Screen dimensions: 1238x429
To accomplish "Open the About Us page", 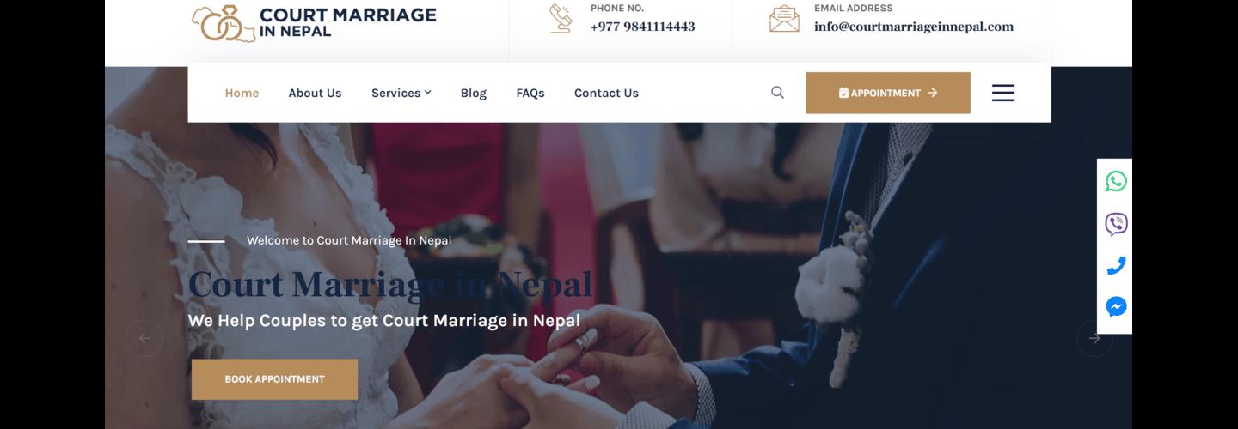I will tap(315, 93).
